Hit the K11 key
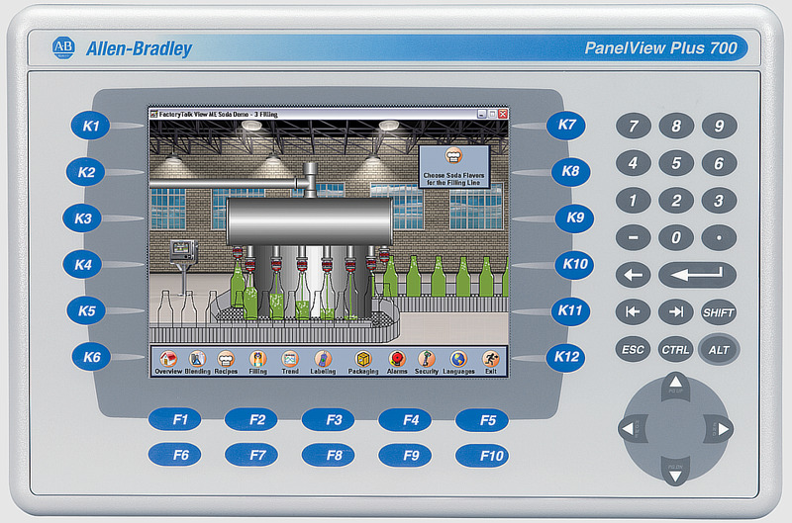 coord(571,310)
